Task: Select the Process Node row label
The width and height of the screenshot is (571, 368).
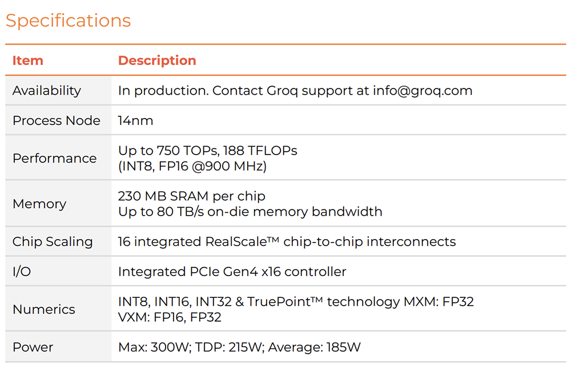Action: coord(57,120)
